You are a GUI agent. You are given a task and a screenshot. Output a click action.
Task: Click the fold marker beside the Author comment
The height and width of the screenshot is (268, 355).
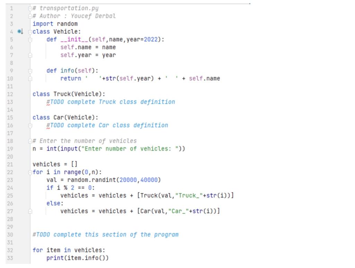30,16
